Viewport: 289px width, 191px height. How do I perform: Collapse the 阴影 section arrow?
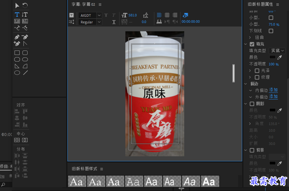click(x=246, y=104)
